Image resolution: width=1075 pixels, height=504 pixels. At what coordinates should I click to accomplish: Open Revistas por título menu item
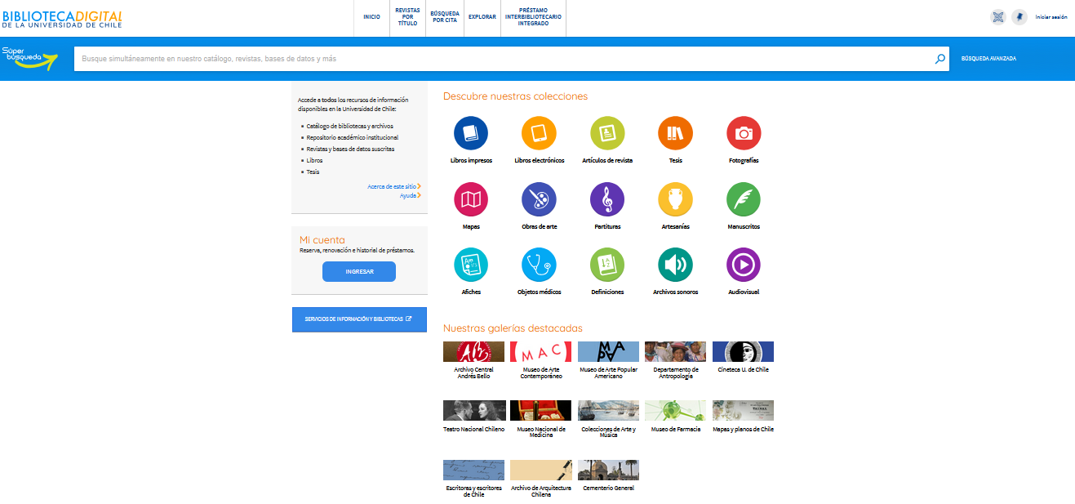(x=407, y=17)
